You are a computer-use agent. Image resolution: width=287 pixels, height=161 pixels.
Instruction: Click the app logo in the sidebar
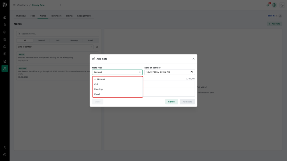point(5,5)
